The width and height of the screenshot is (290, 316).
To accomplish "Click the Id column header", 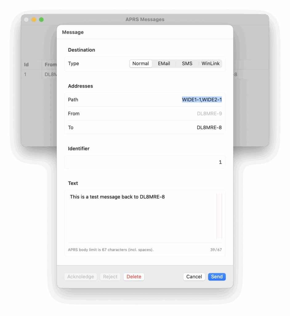I will tap(26, 65).
